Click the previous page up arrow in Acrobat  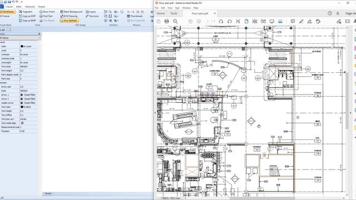pyautogui.click(x=190, y=21)
